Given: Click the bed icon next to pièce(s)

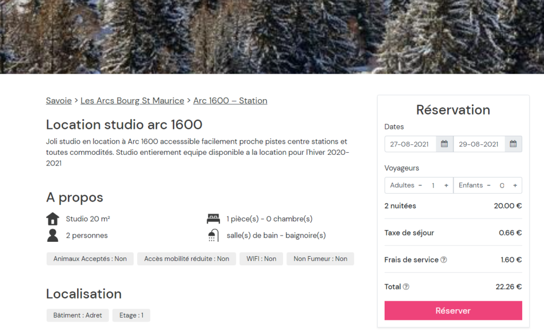Looking at the screenshot, I should click(213, 219).
